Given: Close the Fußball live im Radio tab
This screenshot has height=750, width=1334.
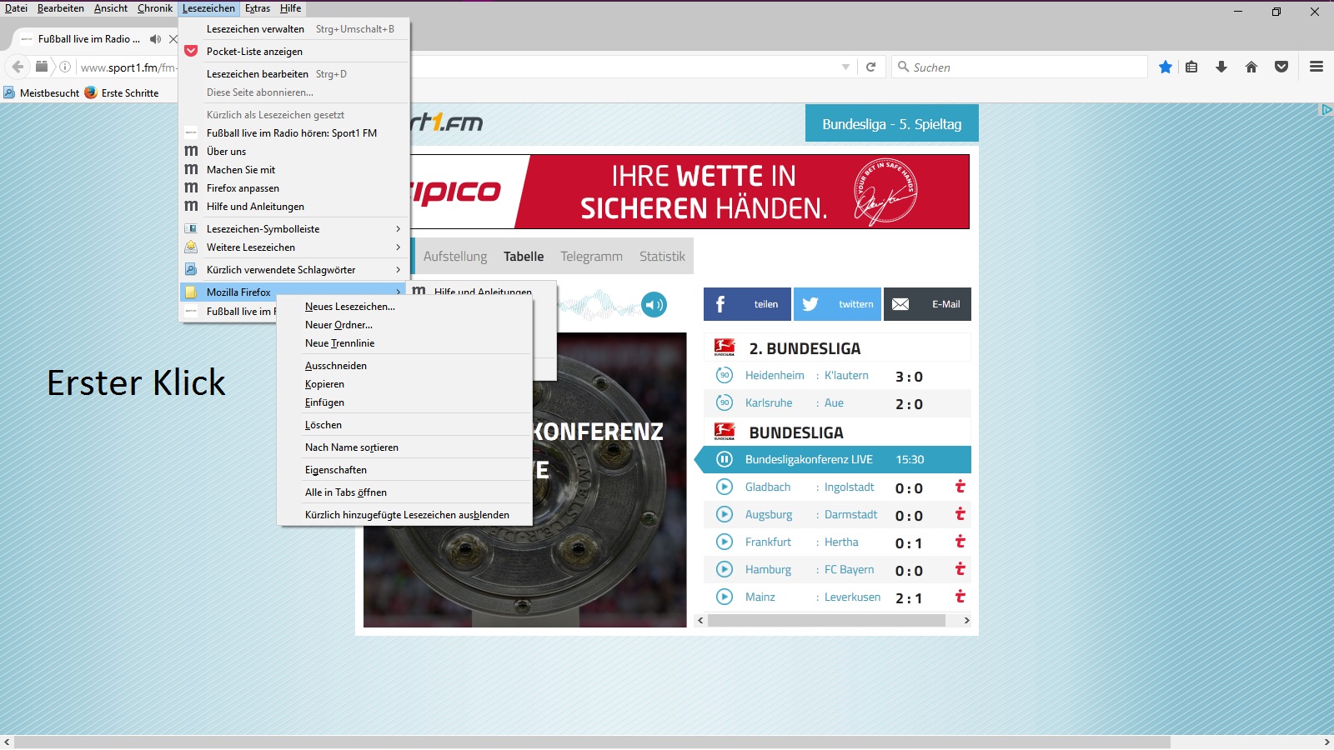Looking at the screenshot, I should coord(173,39).
